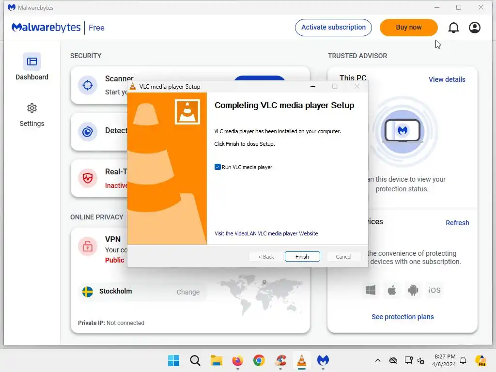Open taskbar Search
496x372 pixels.
click(x=195, y=360)
